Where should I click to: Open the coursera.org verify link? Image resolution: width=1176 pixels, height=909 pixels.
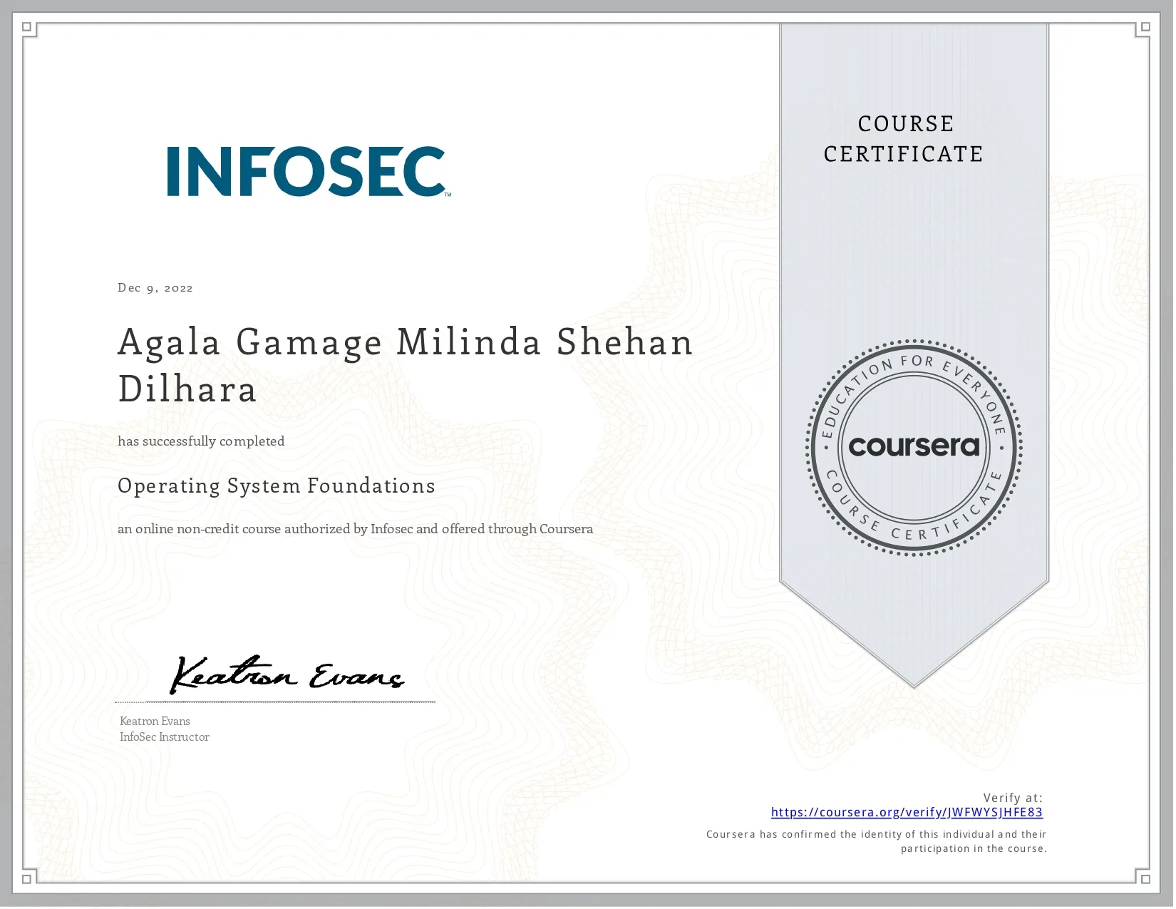[907, 813]
